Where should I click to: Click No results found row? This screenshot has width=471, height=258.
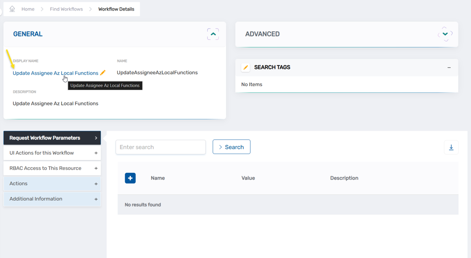pos(288,205)
